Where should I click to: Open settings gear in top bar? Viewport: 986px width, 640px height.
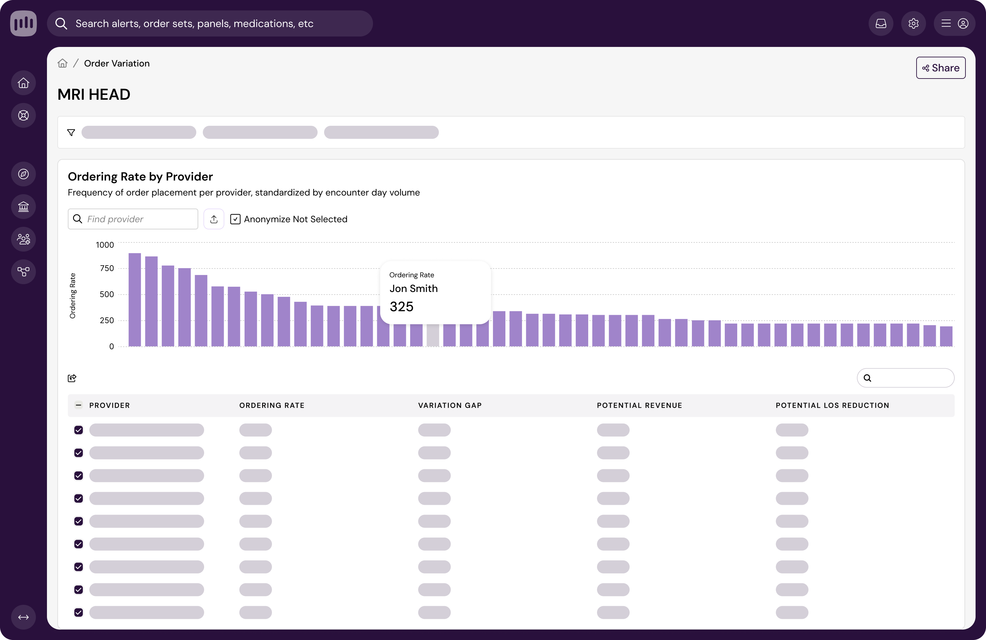(x=913, y=23)
